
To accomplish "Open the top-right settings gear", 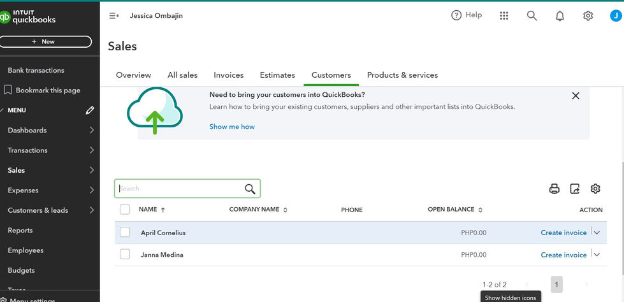I will click(x=588, y=15).
